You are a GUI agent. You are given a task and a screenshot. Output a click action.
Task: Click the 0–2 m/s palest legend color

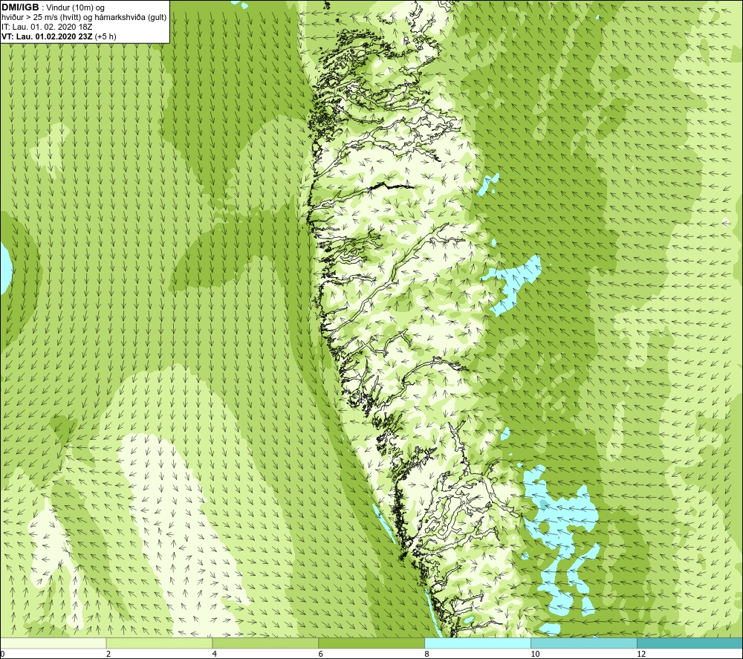[53, 643]
